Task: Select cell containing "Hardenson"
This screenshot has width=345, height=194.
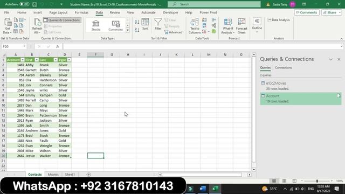Action: pyautogui.click(x=49, y=80)
